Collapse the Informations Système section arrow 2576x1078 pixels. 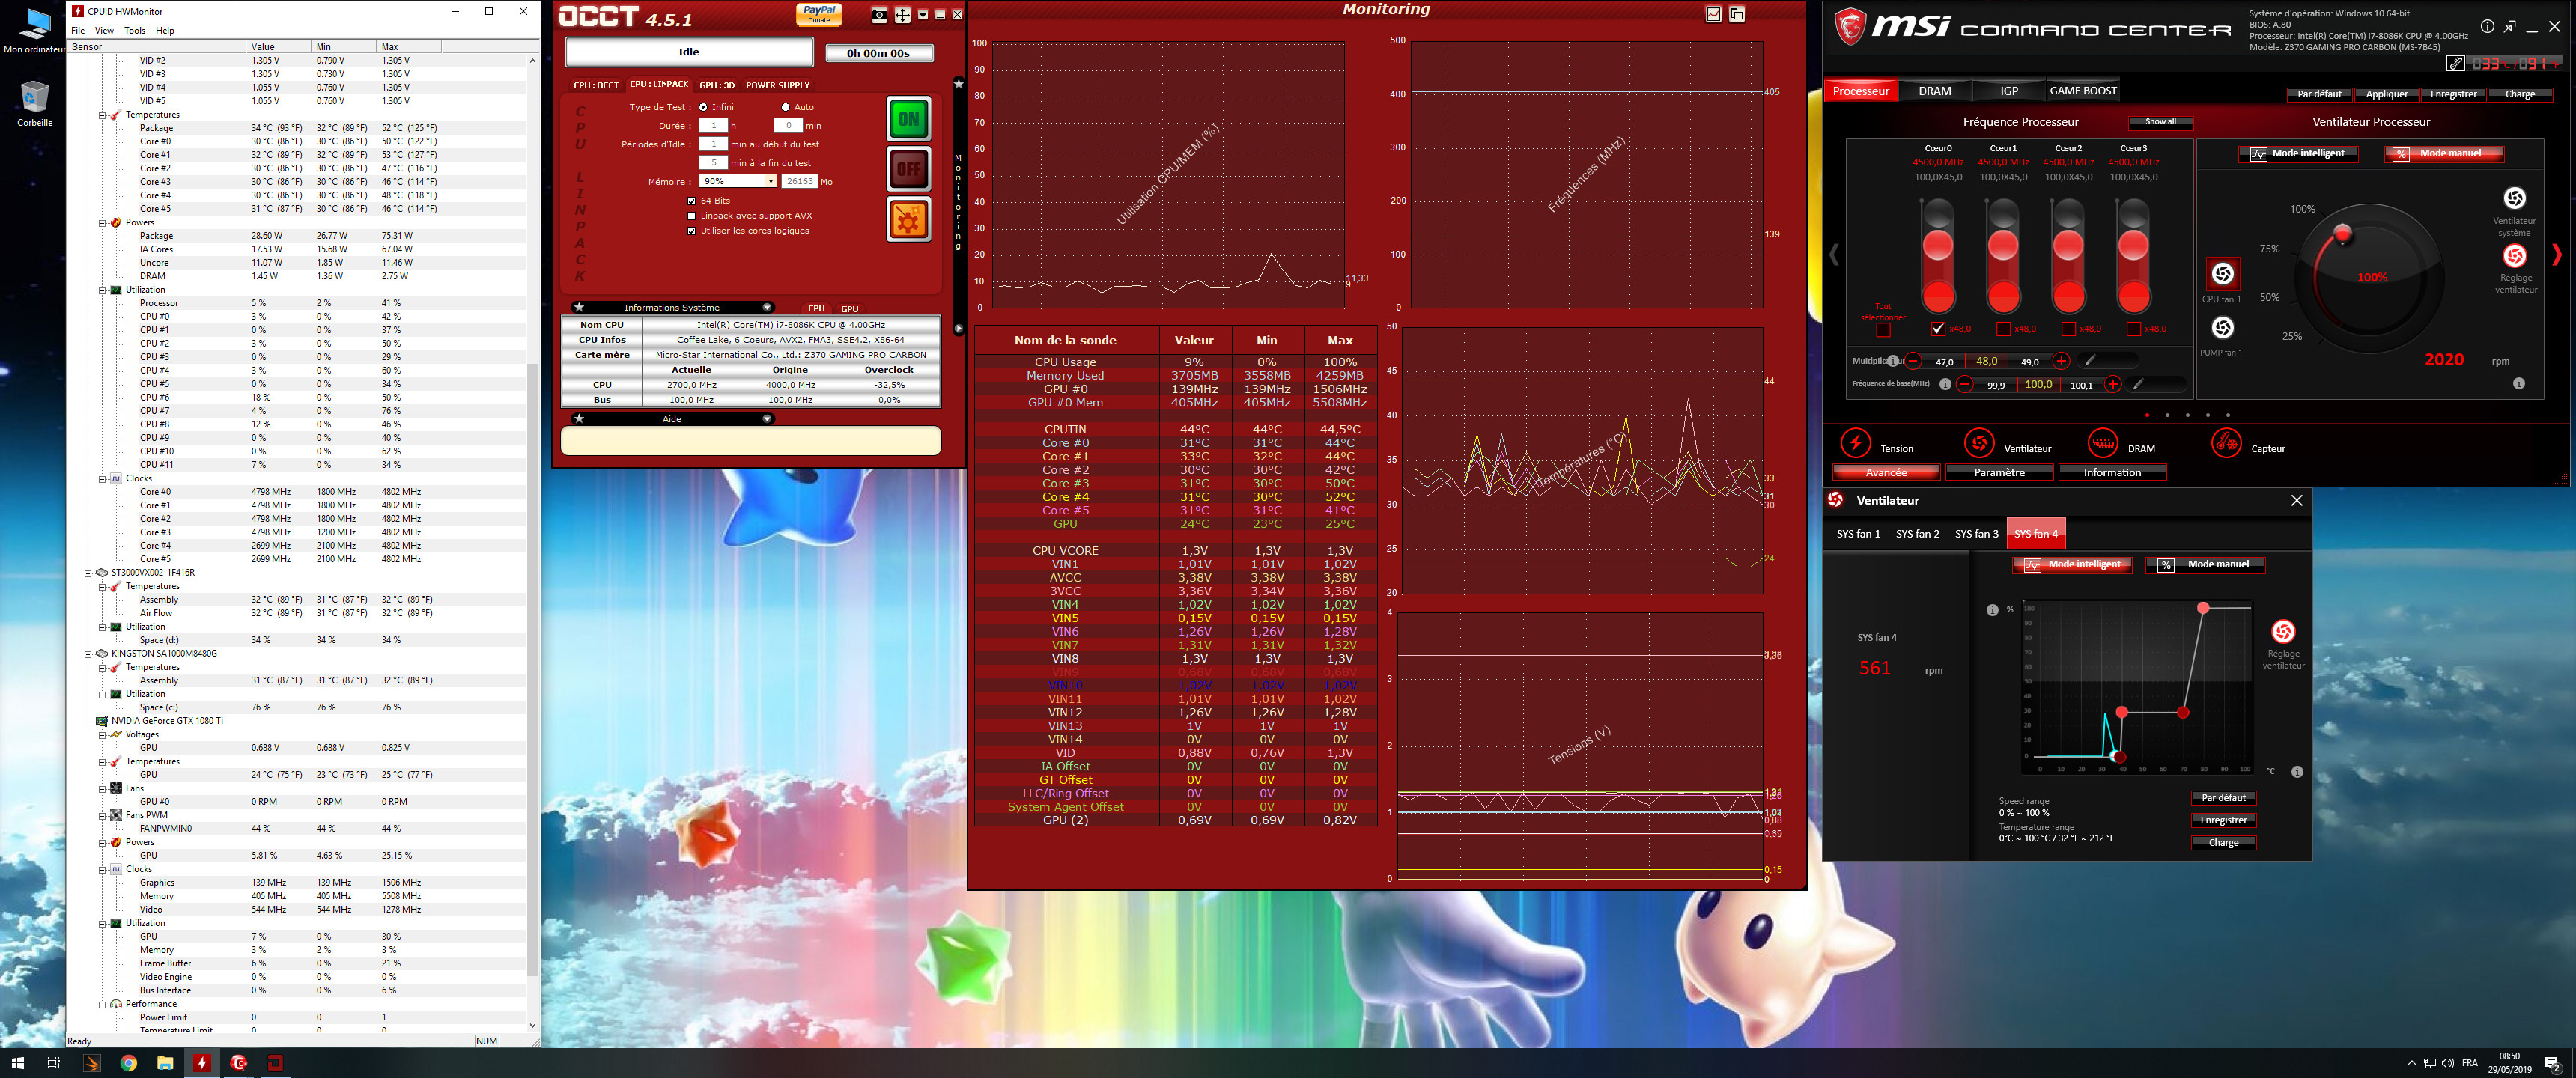click(x=767, y=308)
